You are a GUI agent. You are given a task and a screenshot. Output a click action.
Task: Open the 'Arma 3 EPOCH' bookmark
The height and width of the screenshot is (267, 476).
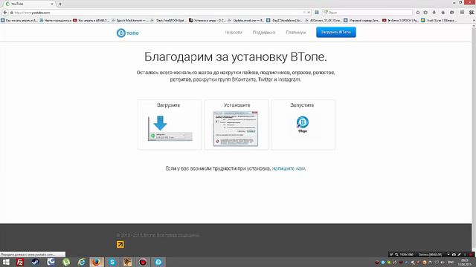pos(400,20)
